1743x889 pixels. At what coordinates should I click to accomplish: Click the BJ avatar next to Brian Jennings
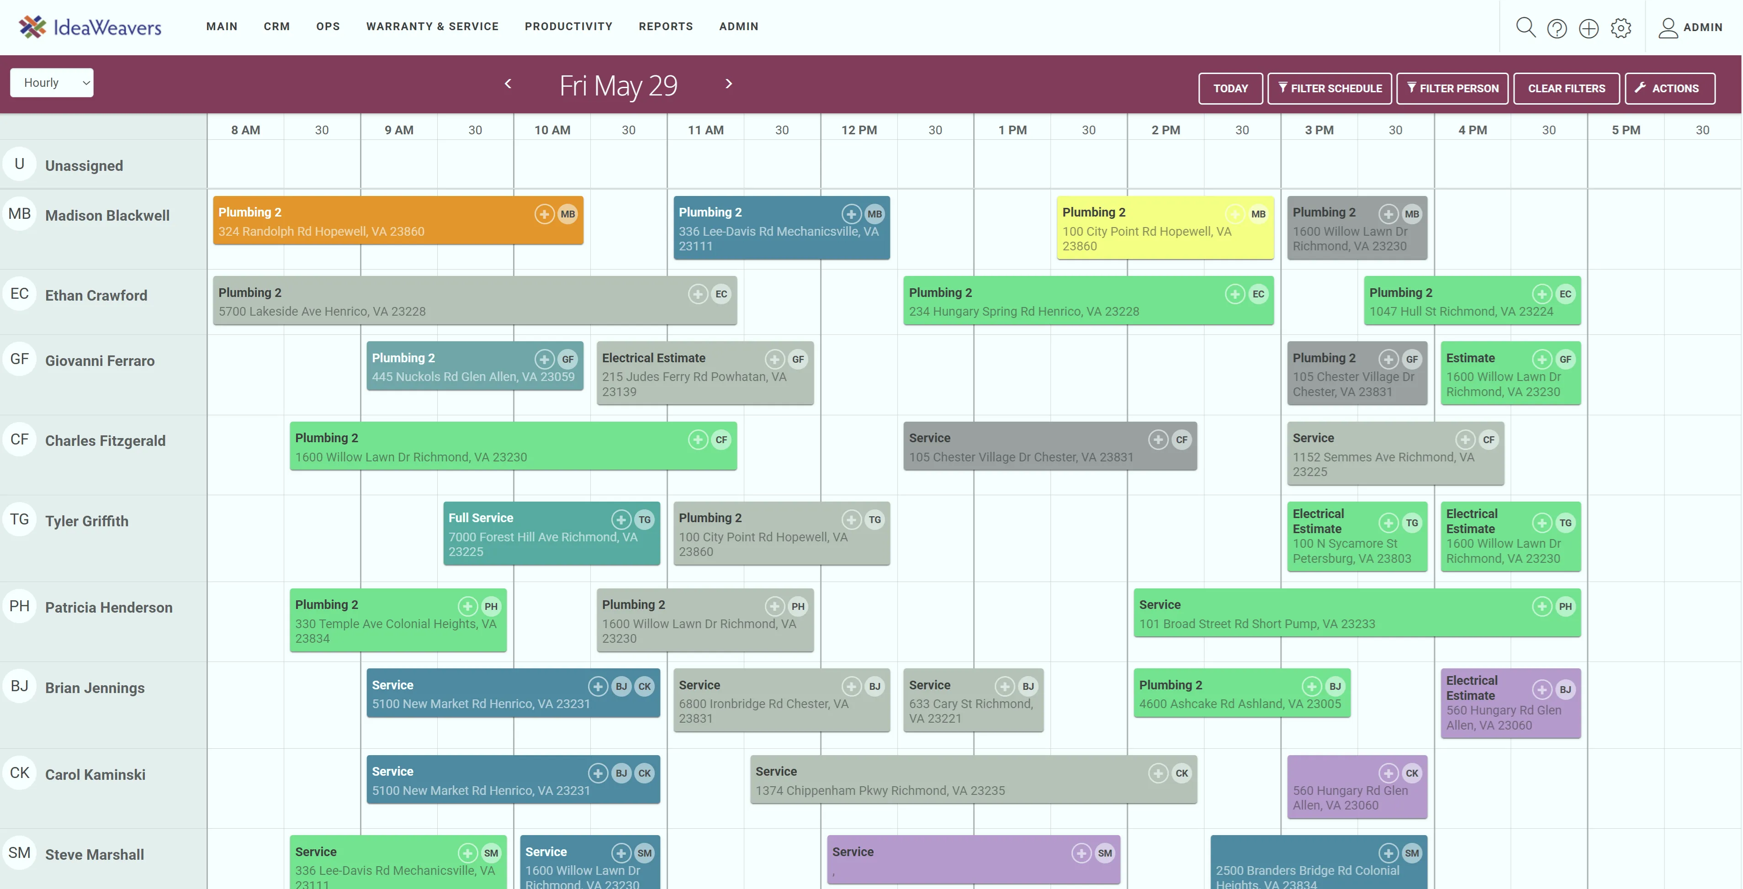pos(20,685)
